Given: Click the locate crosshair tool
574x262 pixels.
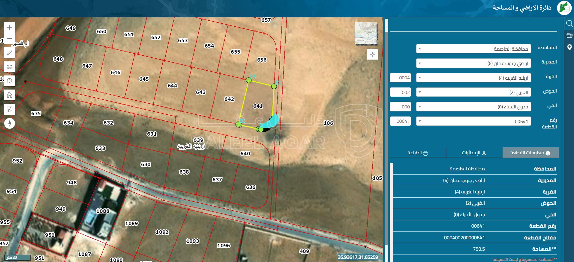Looking at the screenshot, I should [10, 81].
